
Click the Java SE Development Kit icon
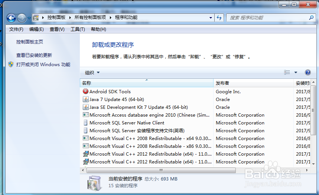86,107
